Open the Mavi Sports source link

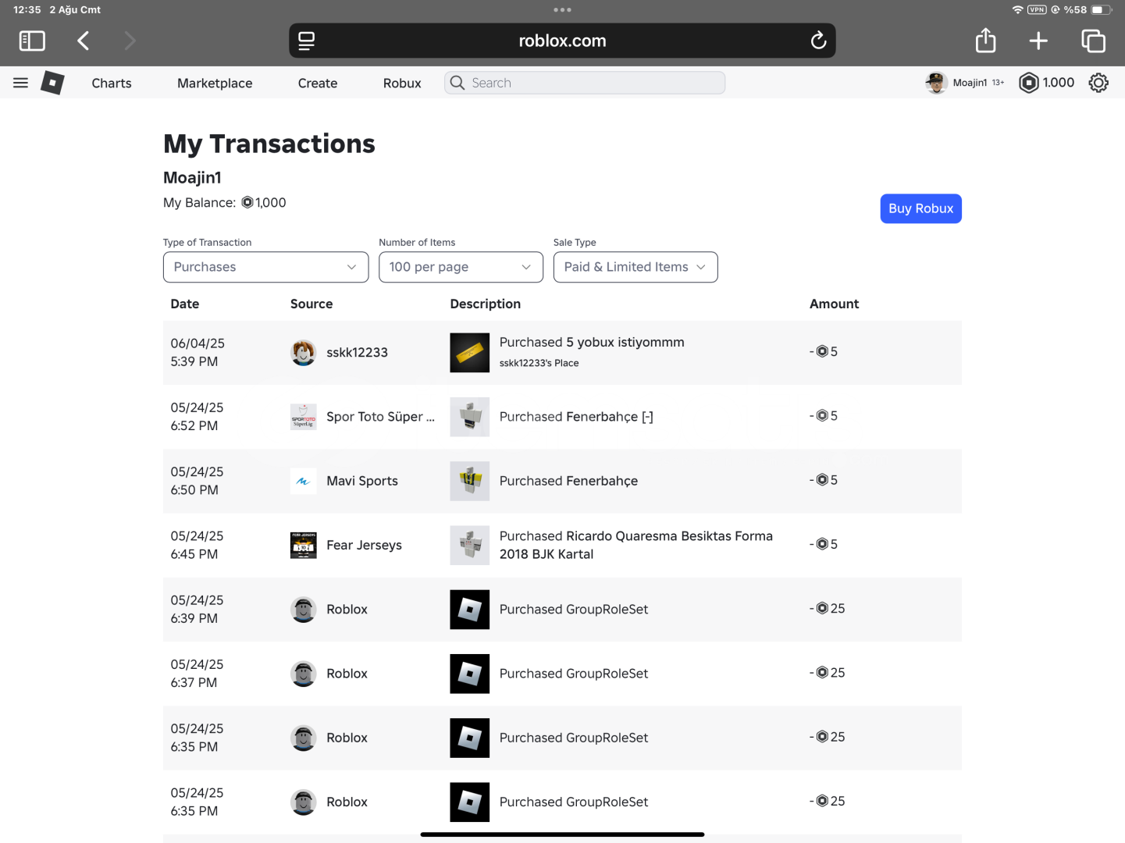362,481
